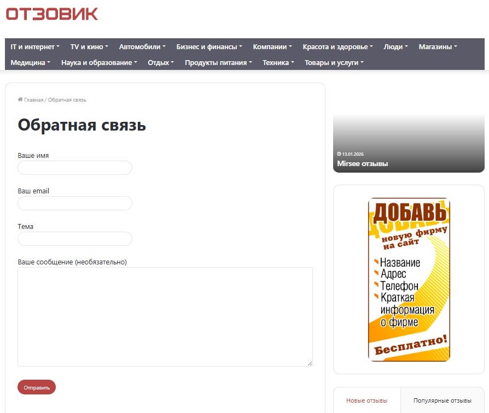The image size is (489, 413).
Task: Click the Ваше имя input field
Action: [x=75, y=168]
